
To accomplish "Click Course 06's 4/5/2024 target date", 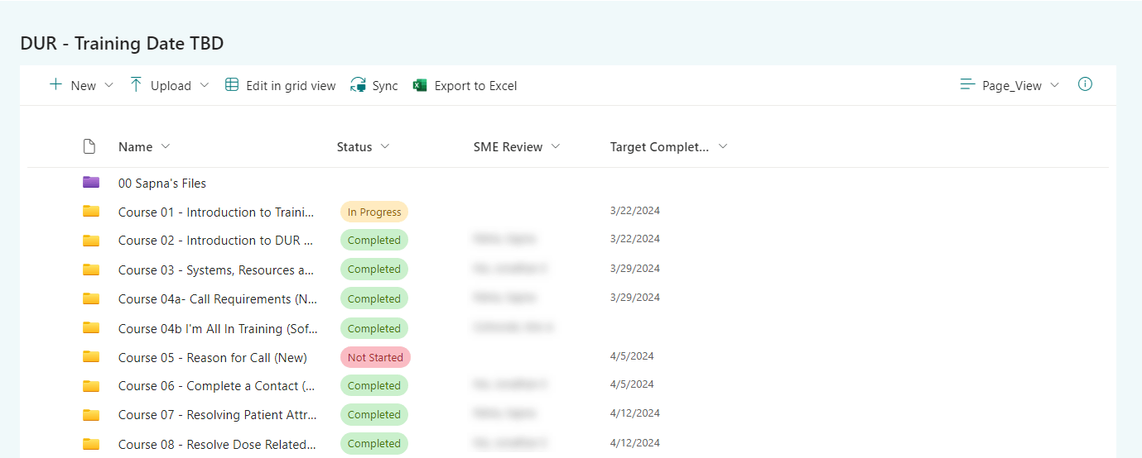I will pos(632,384).
